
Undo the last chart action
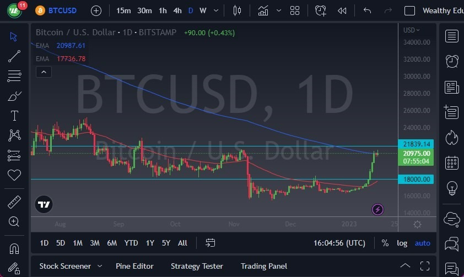click(367, 10)
